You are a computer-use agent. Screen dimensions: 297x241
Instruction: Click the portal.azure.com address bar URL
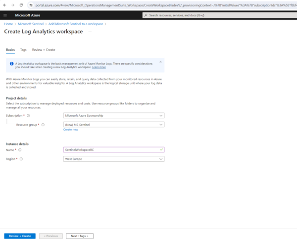[166, 5]
